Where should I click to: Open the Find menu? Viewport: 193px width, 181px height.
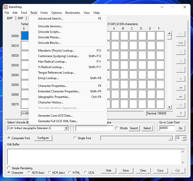click(24, 13)
